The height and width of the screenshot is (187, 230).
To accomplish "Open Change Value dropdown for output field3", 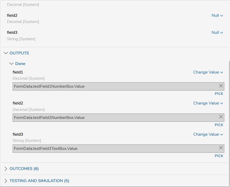I will 208,134.
